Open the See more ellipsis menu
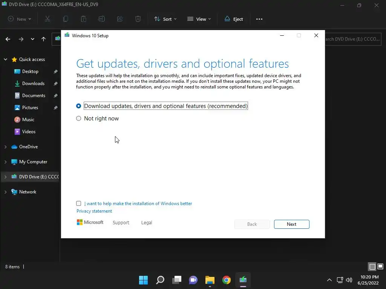This screenshot has width=386, height=289. [x=259, y=19]
